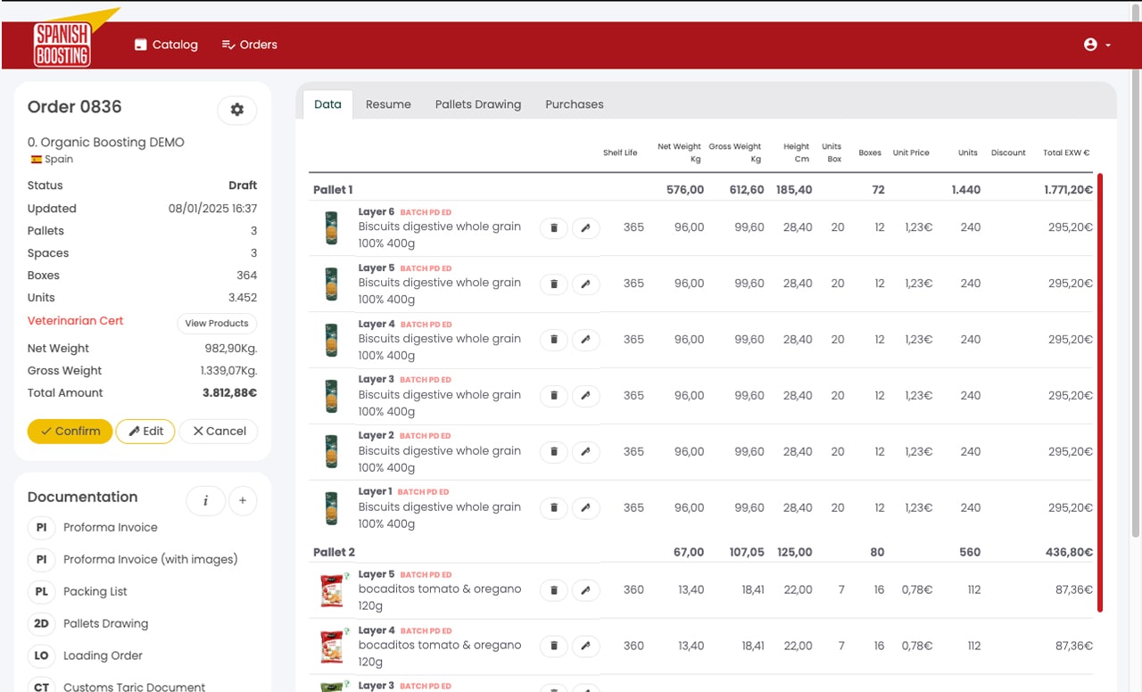Image resolution: width=1142 pixels, height=692 pixels.
Task: Confirm the order
Action: [70, 432]
